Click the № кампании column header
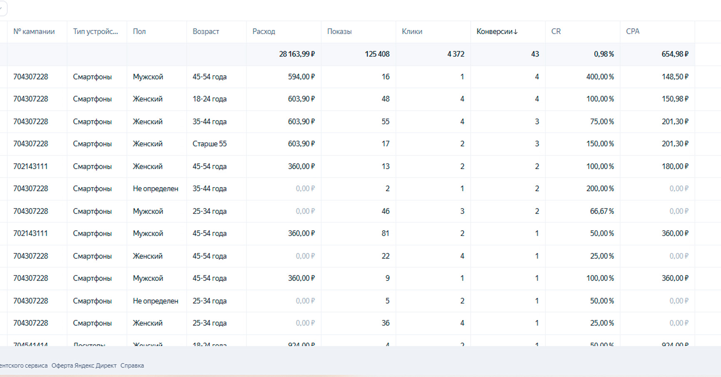The width and height of the screenshot is (721, 377). [34, 32]
